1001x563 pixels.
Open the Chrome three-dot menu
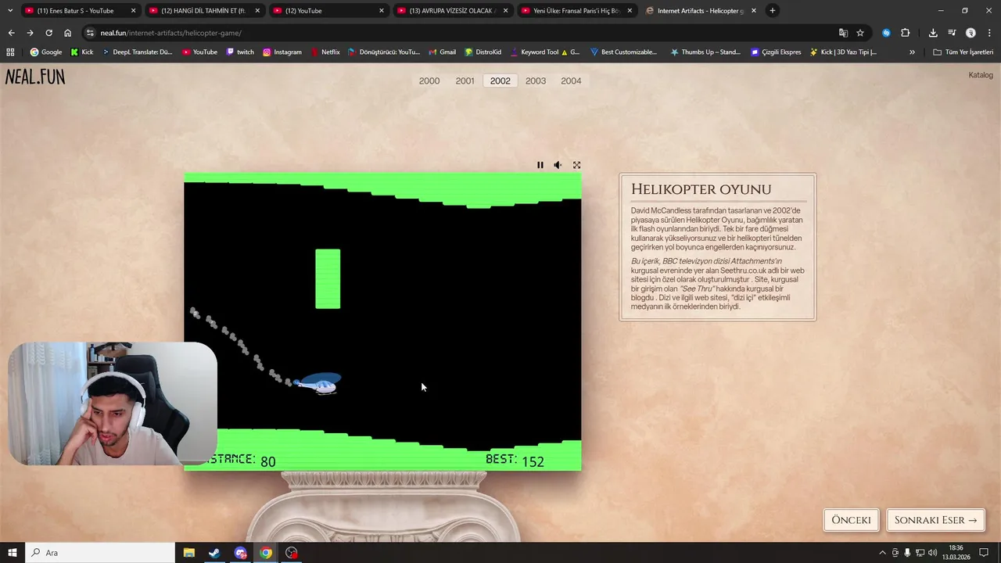pyautogui.click(x=988, y=33)
